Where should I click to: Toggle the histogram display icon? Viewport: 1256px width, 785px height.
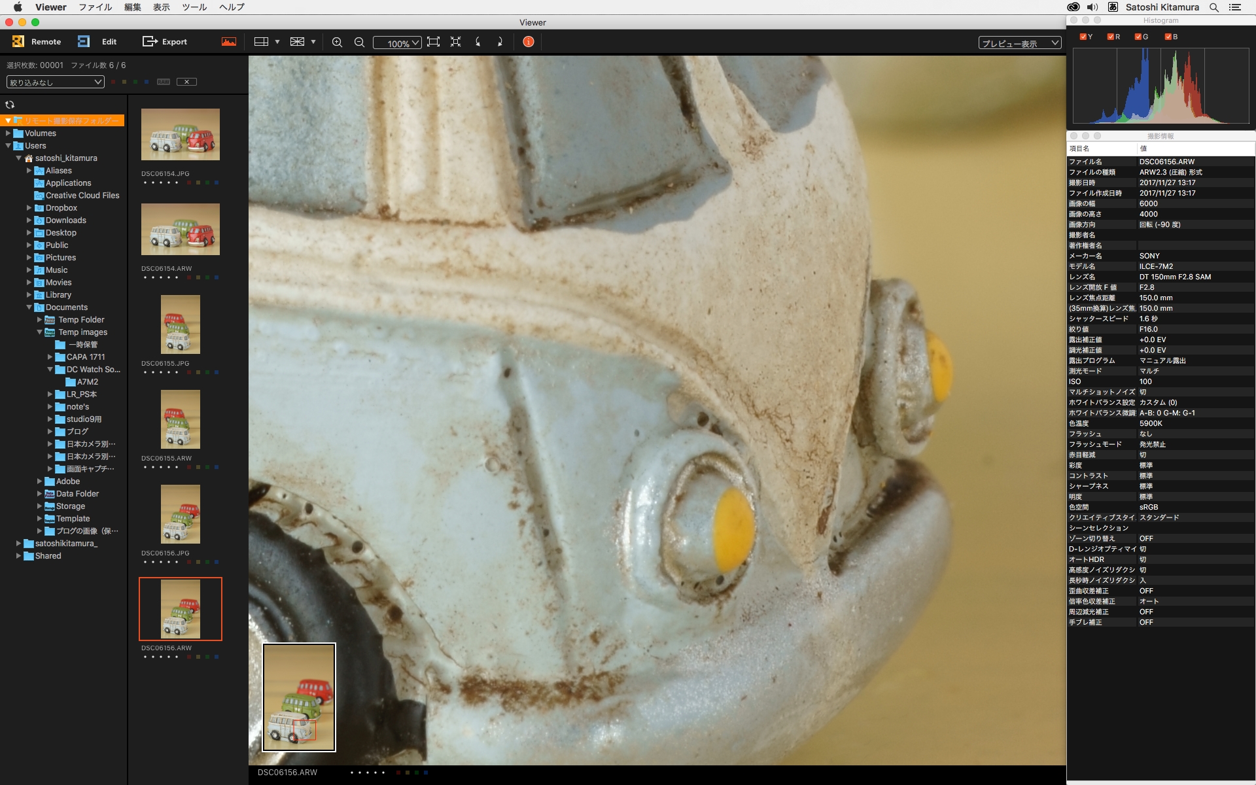click(228, 42)
